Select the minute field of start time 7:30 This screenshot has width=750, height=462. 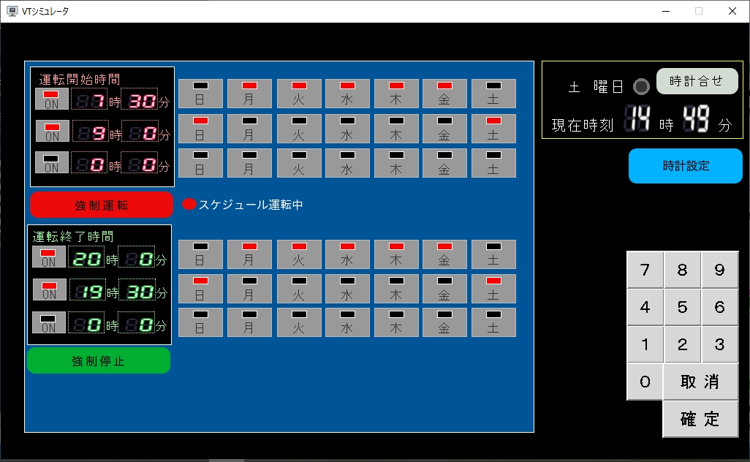tap(140, 100)
